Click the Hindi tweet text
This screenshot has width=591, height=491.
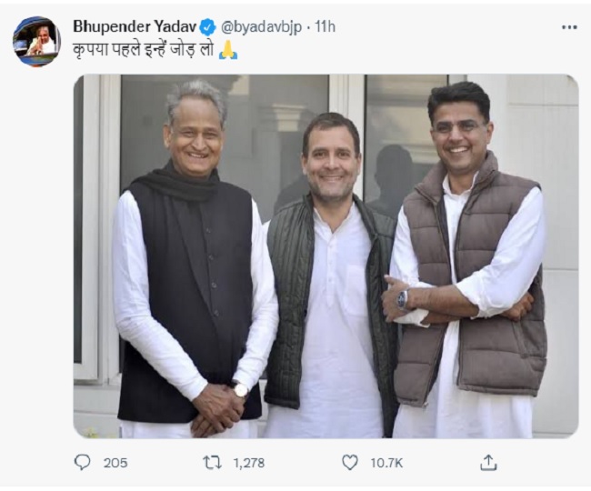(x=144, y=50)
